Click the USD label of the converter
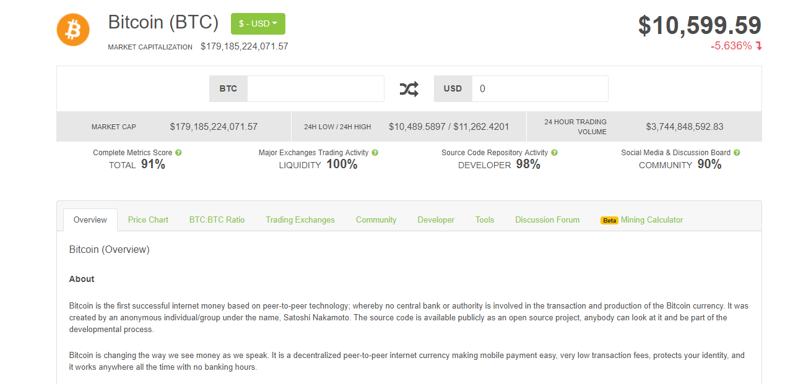This screenshot has width=811, height=384. [453, 88]
